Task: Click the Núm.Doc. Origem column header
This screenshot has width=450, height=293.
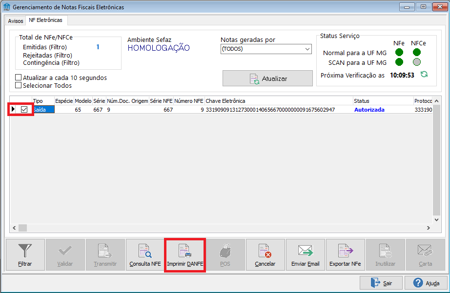Action: 127,101
